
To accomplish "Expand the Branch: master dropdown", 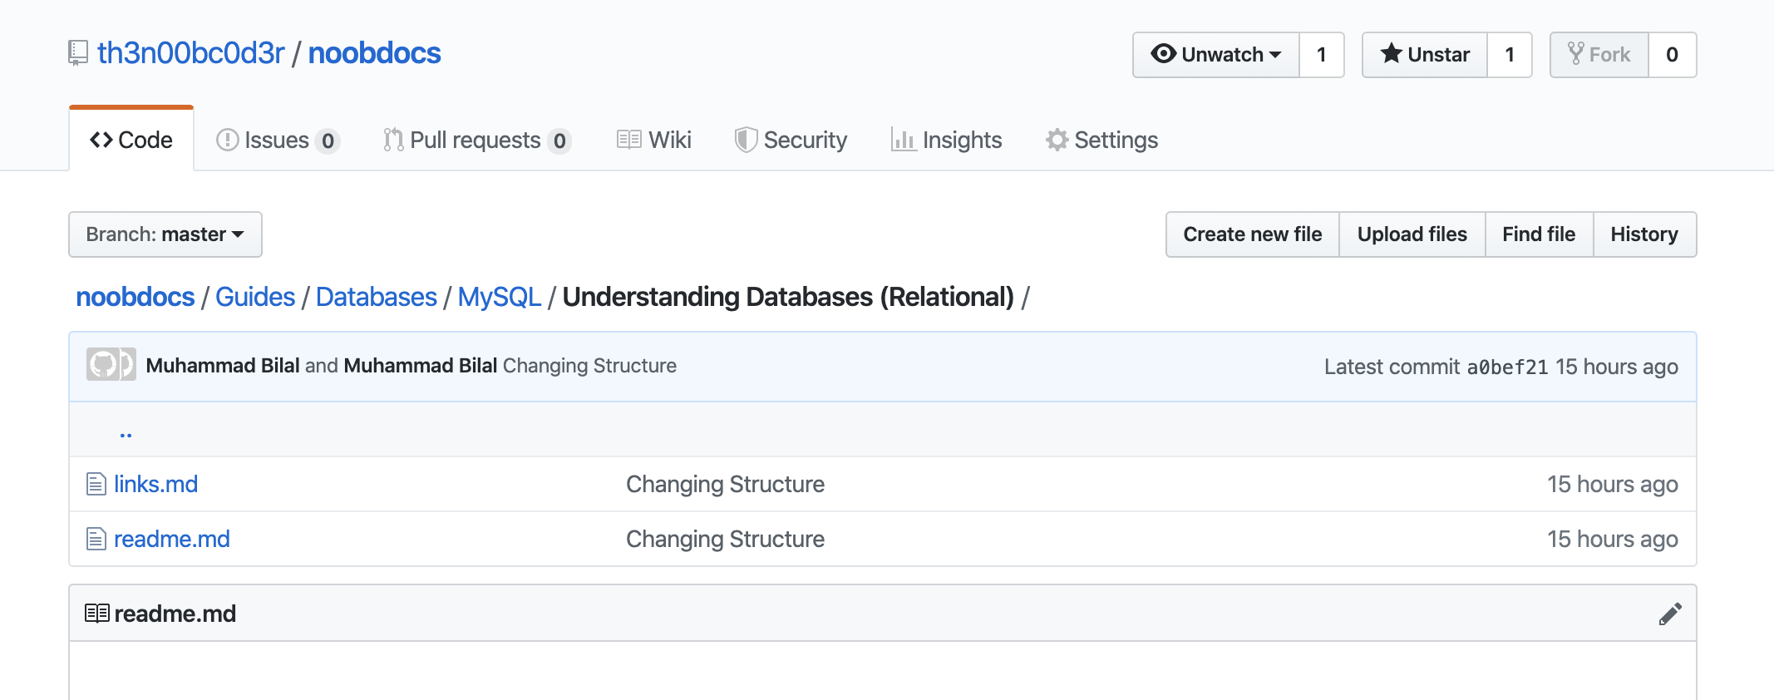I will click(x=165, y=234).
